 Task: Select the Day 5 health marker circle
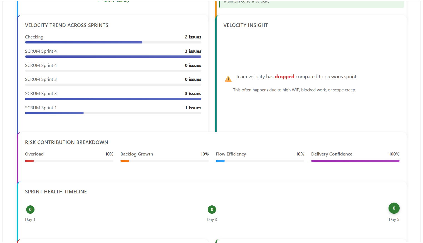point(394,208)
